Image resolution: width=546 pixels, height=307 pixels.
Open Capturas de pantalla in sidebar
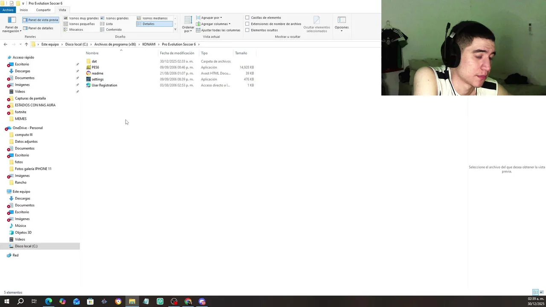(30, 98)
